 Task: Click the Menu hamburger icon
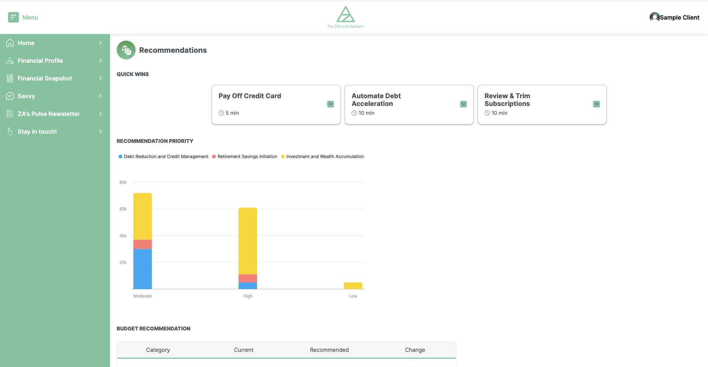(x=13, y=17)
